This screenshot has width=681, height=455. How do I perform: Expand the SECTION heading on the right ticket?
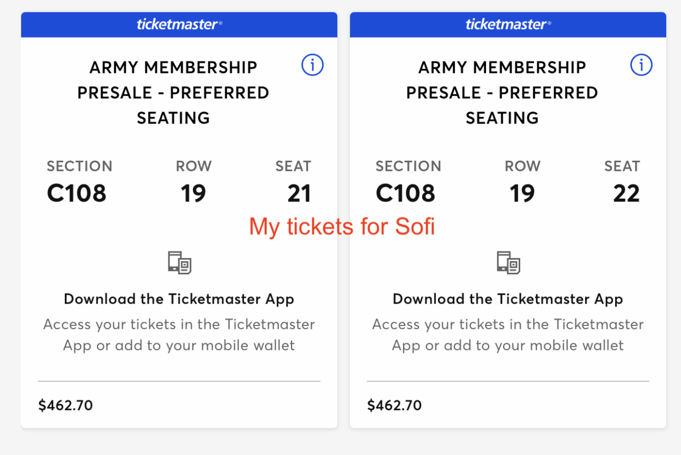(409, 167)
